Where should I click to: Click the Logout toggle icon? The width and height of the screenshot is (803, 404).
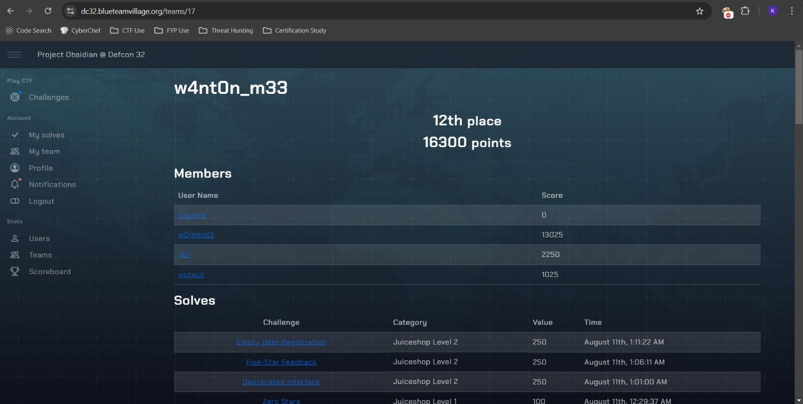click(15, 201)
